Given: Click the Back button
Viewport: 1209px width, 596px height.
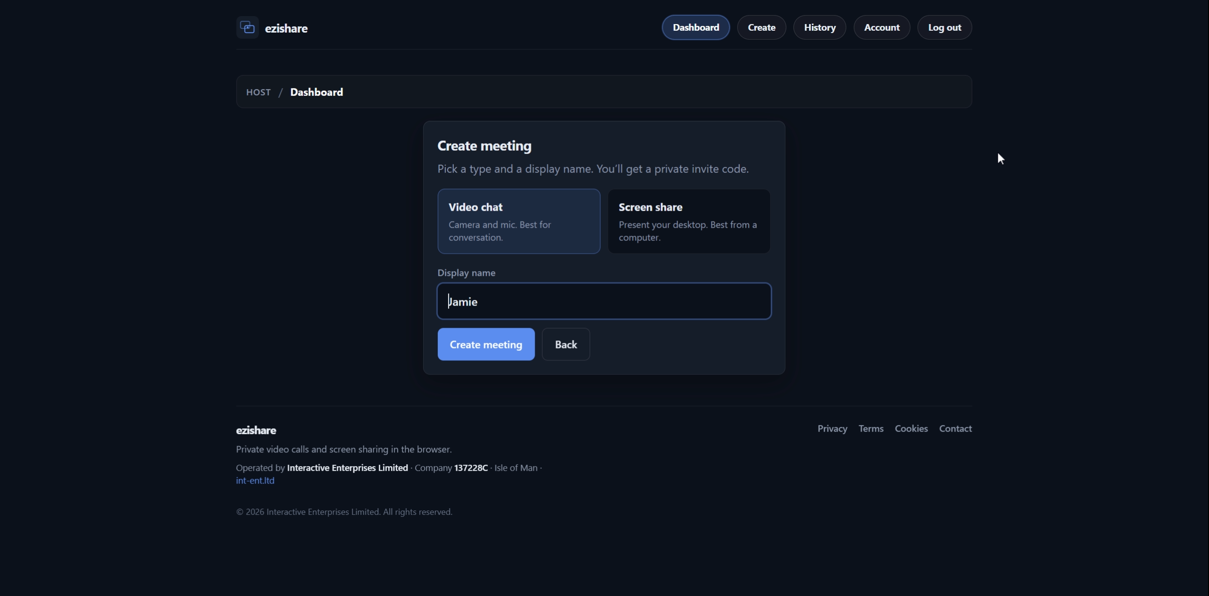Looking at the screenshot, I should click(566, 344).
